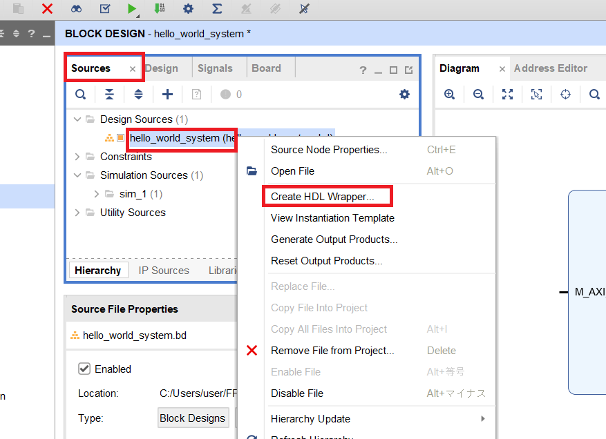This screenshot has width=606, height=439.
Task: Switch to the Board tab
Action: click(266, 68)
